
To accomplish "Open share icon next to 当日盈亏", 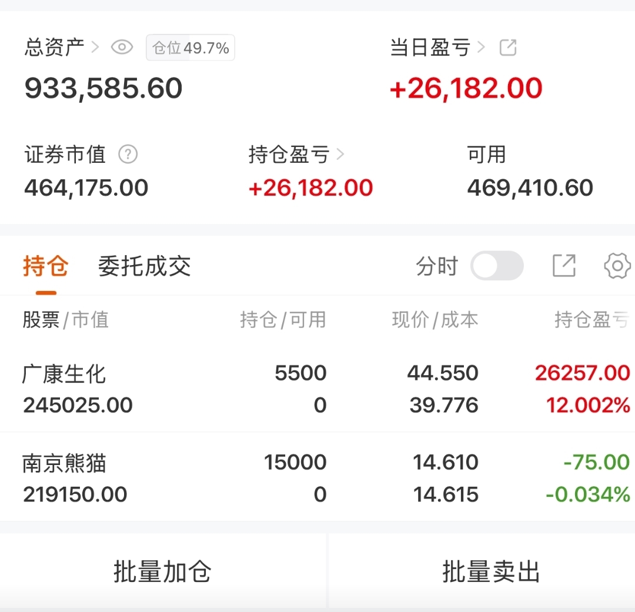I will tap(508, 48).
